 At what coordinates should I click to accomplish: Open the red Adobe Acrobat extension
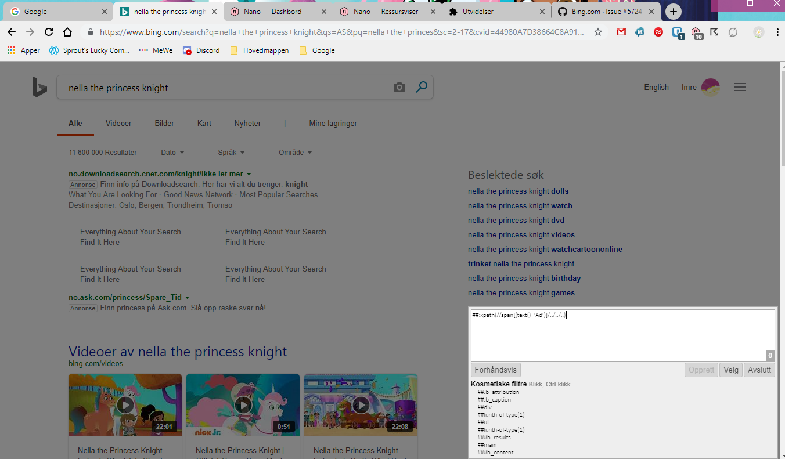click(x=658, y=32)
